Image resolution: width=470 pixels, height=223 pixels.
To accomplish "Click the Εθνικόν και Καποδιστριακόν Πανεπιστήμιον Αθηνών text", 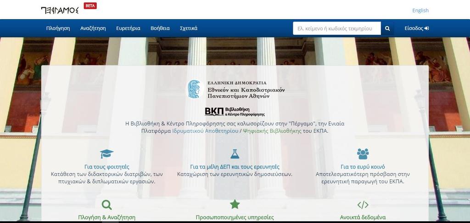I will point(246,93).
